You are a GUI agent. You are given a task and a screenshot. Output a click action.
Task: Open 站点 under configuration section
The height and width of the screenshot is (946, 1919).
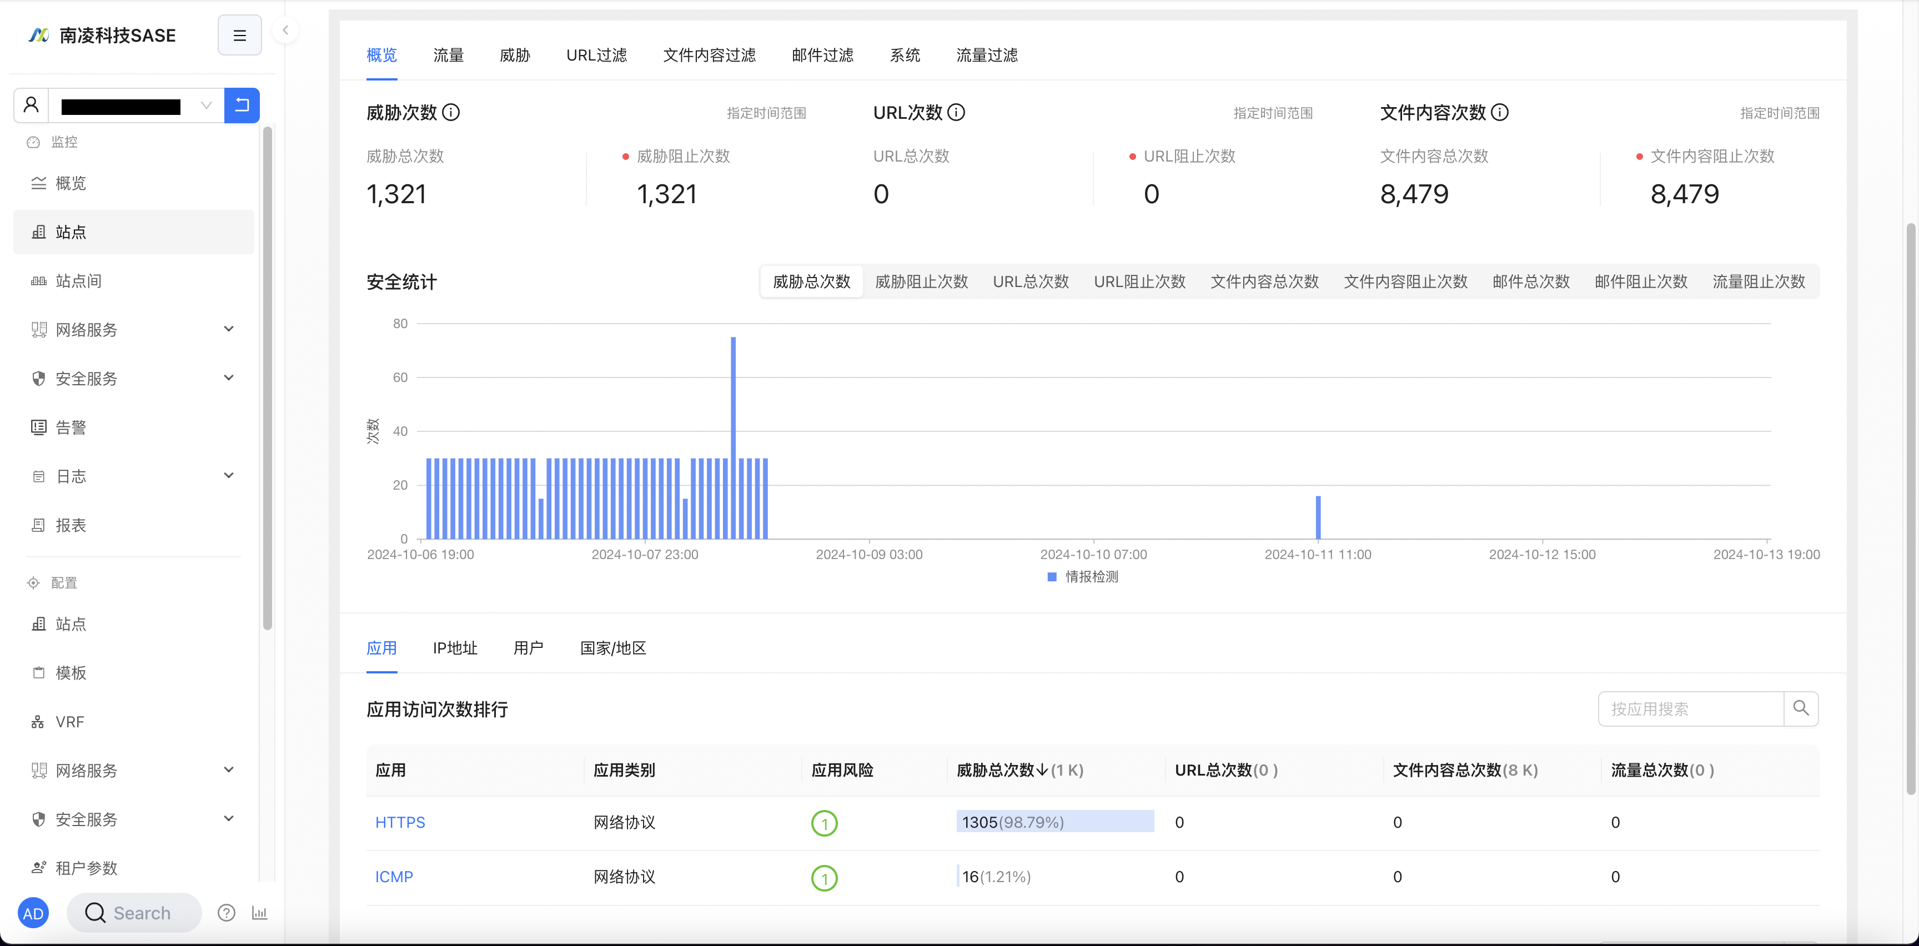pos(134,624)
